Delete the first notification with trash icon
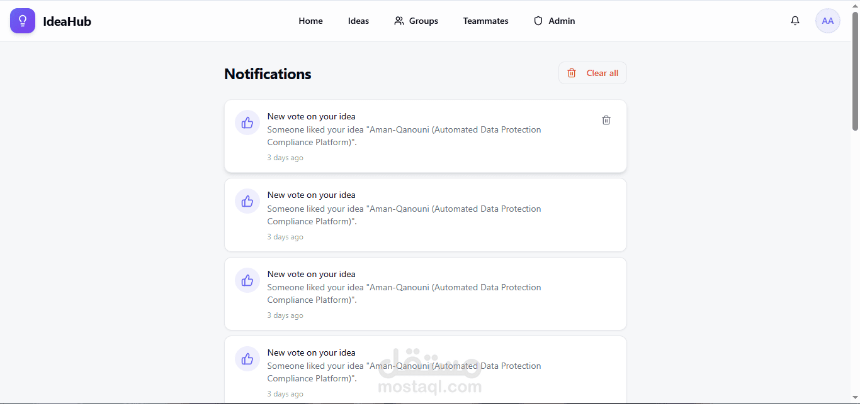Screen dimensions: 860x404 [x=606, y=120]
